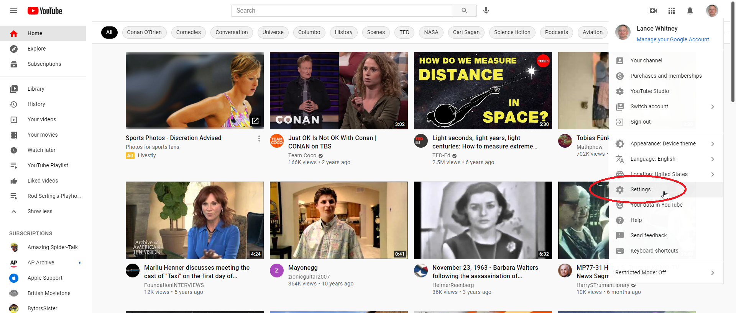Expand Restricted Mode: Off submenu
Viewport: 736px width, 313px height.
666,272
